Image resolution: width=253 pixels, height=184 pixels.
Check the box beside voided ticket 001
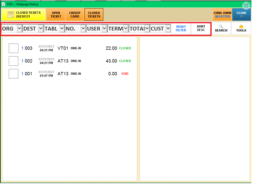click(x=14, y=74)
